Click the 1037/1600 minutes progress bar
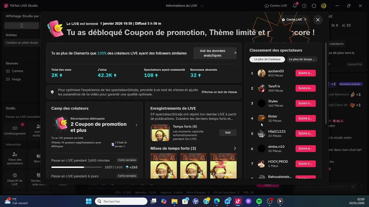This screenshot has height=207, width=369. [76, 167]
